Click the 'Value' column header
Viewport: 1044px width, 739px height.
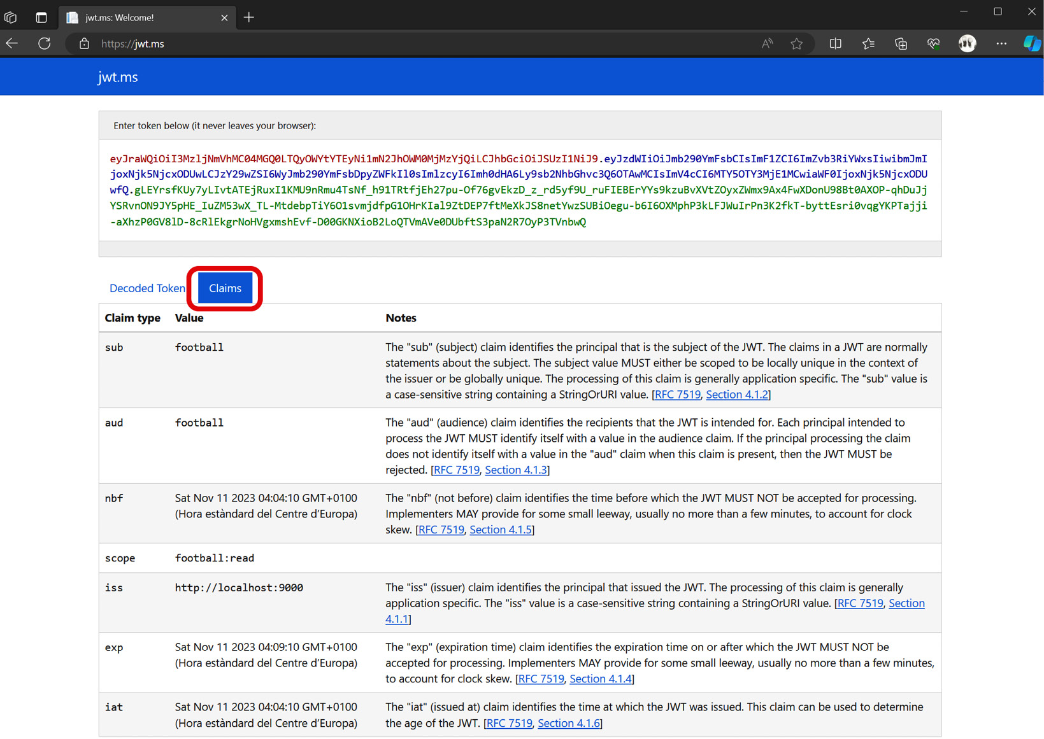(189, 318)
